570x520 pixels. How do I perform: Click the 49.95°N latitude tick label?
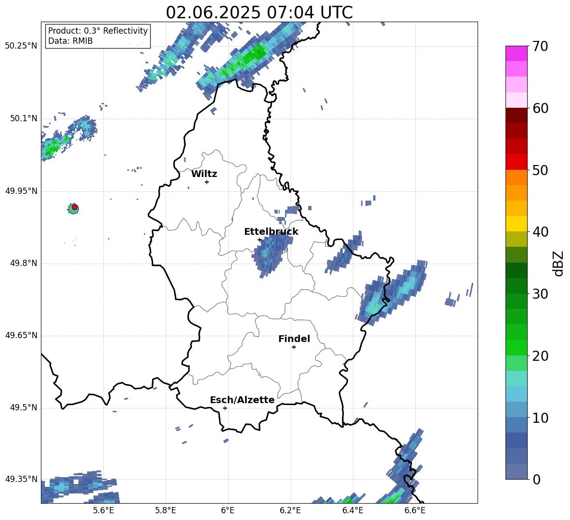(21, 190)
